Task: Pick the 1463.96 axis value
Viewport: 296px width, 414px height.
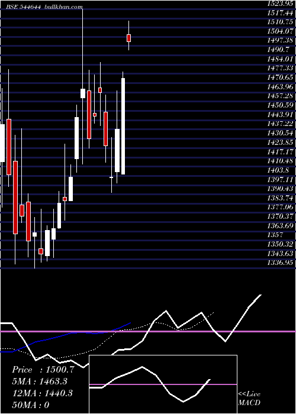Action: (x=280, y=86)
